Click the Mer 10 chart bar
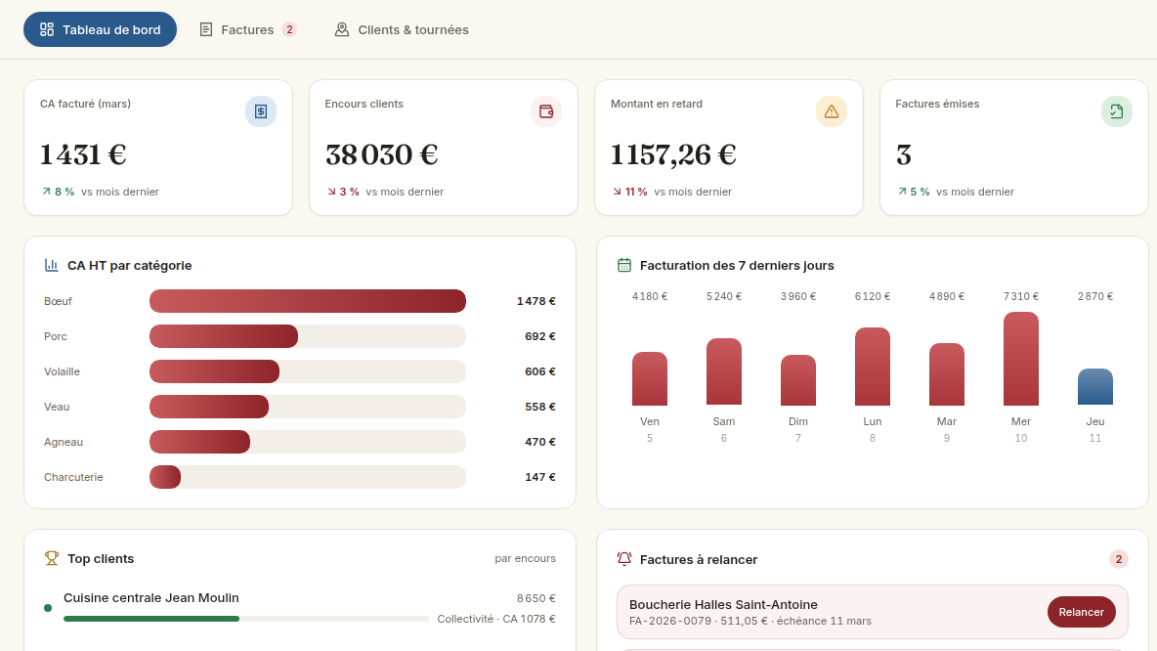 1021,359
